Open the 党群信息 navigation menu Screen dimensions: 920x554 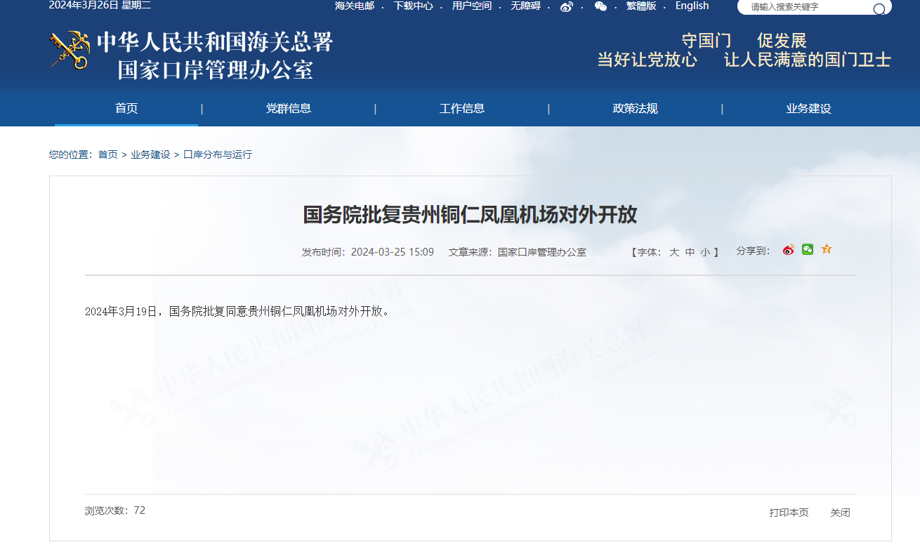coord(288,109)
